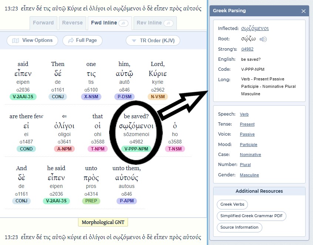This screenshot has width=313, height=245.
Task: Switch to the Reverse tab
Action: (72, 23)
